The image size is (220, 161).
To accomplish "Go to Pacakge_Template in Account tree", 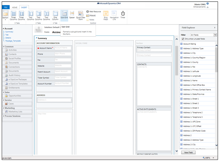I will (x=13, y=41).
